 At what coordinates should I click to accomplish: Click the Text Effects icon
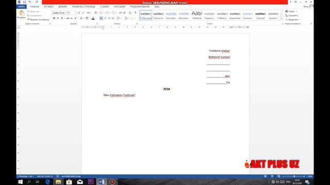(x=81, y=18)
